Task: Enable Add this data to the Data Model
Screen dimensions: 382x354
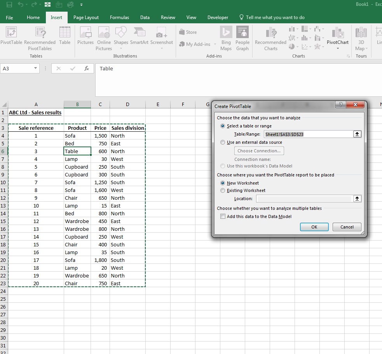Action: click(x=223, y=216)
